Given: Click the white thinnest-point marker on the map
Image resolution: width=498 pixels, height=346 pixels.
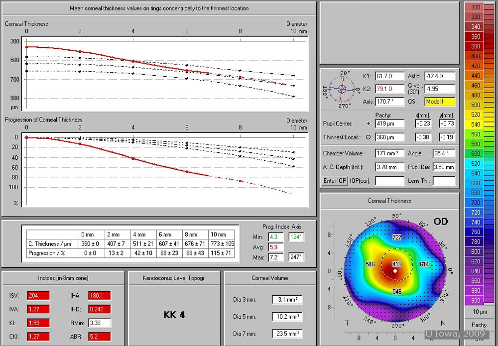Looking at the screenshot, I should pyautogui.click(x=395, y=271).
